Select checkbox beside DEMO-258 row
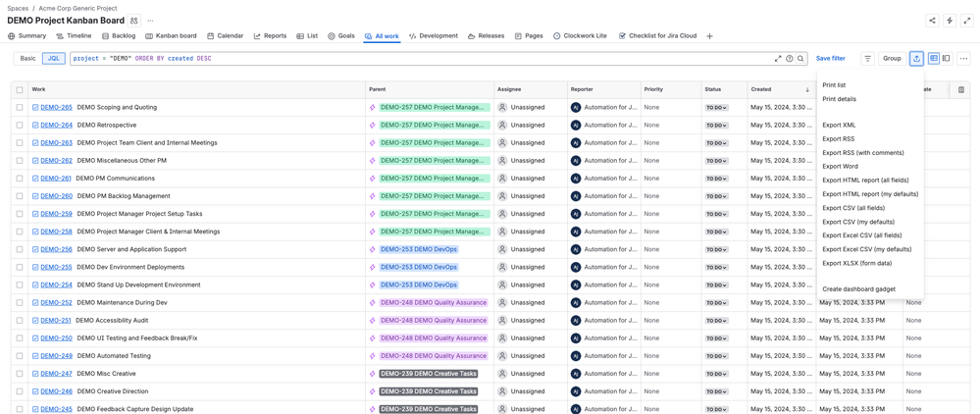The width and height of the screenshot is (980, 414). tap(19, 232)
